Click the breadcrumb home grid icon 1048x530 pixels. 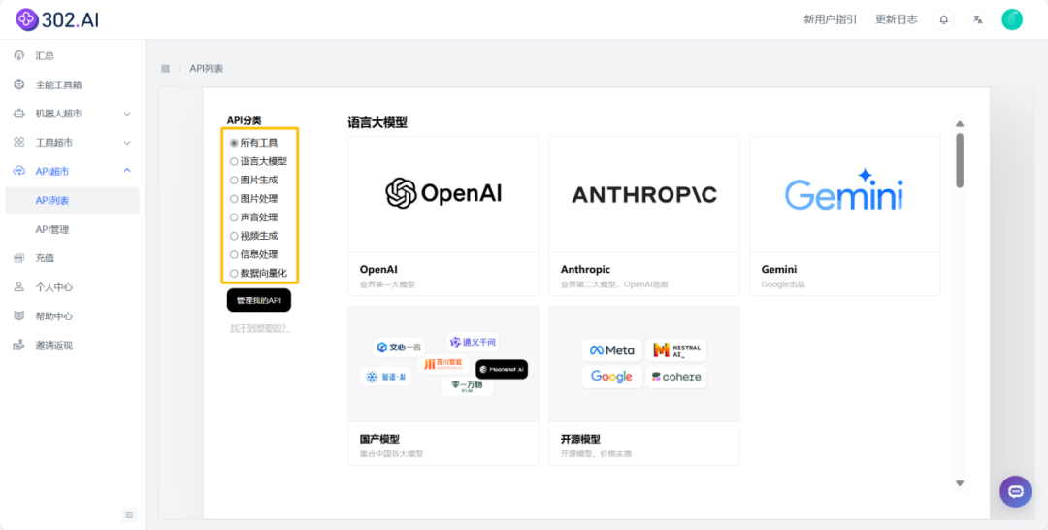coord(165,69)
